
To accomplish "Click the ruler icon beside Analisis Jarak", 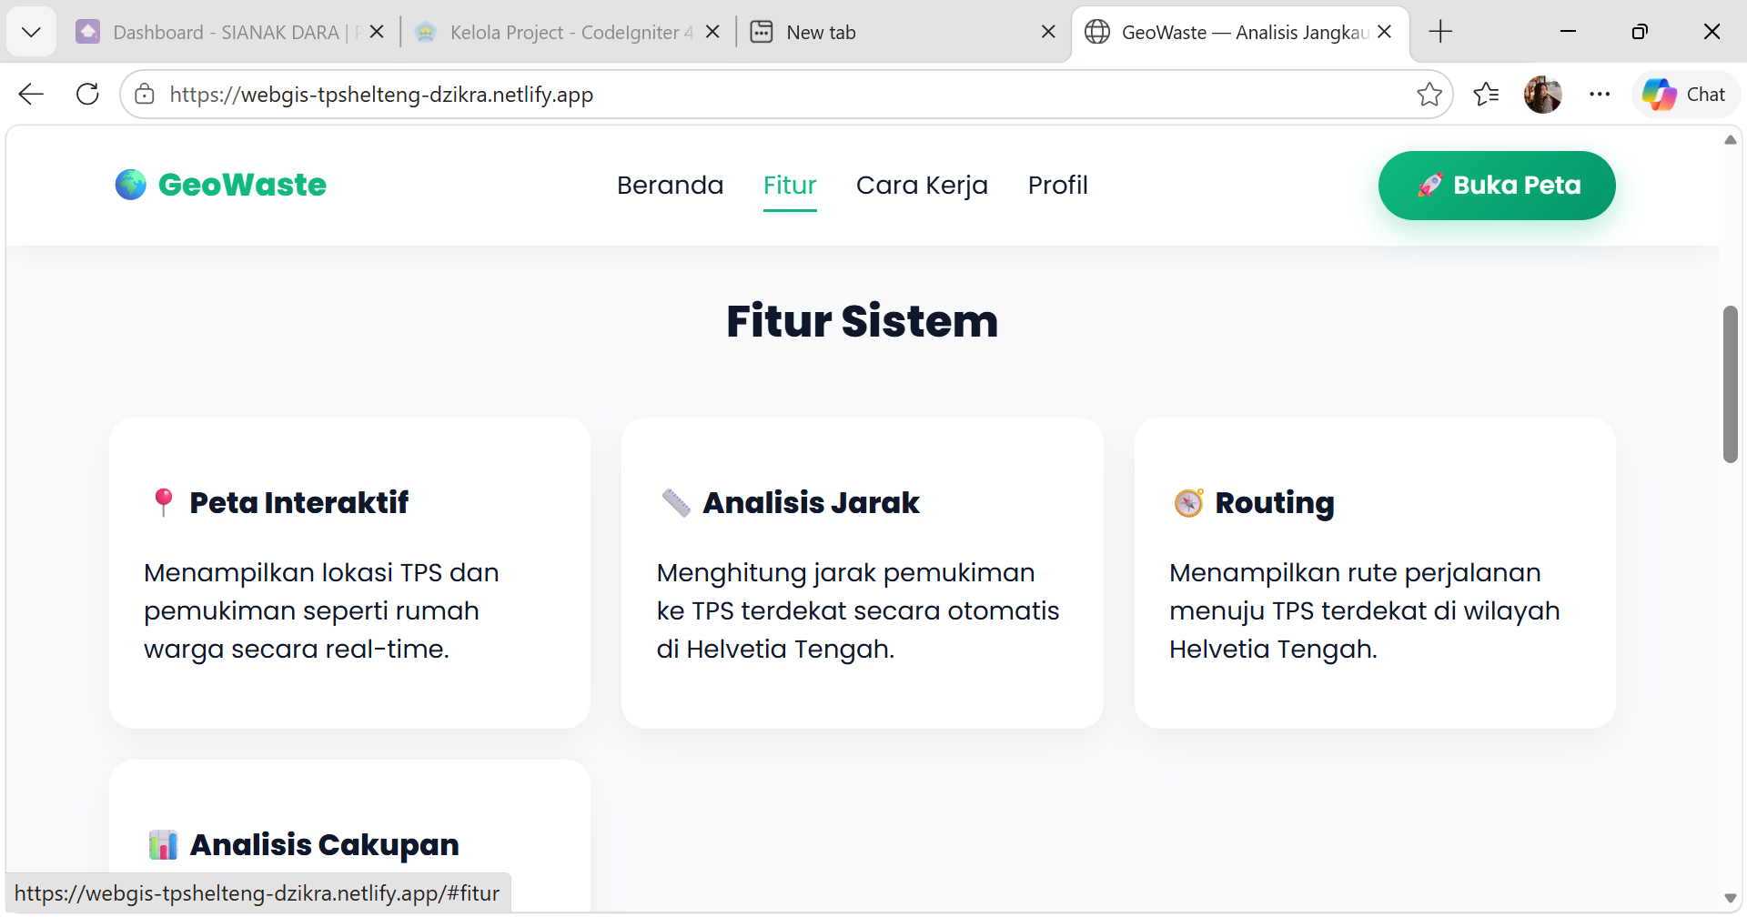I will coord(676,502).
